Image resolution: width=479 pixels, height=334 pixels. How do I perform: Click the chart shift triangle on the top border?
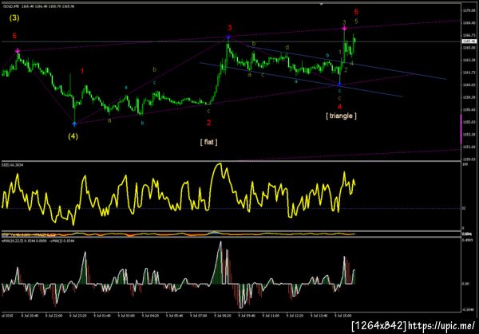321,4
